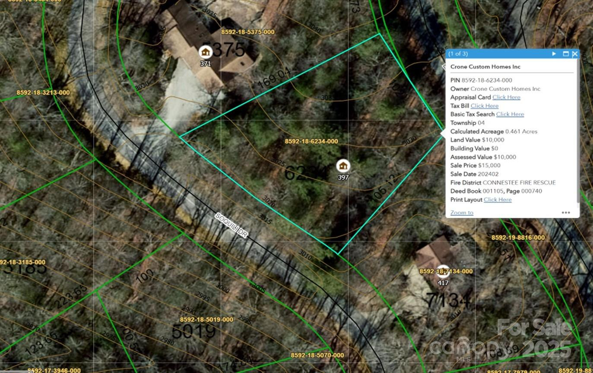Open the Print Layout Click Here link
This screenshot has height=373, width=593.
[x=498, y=199]
